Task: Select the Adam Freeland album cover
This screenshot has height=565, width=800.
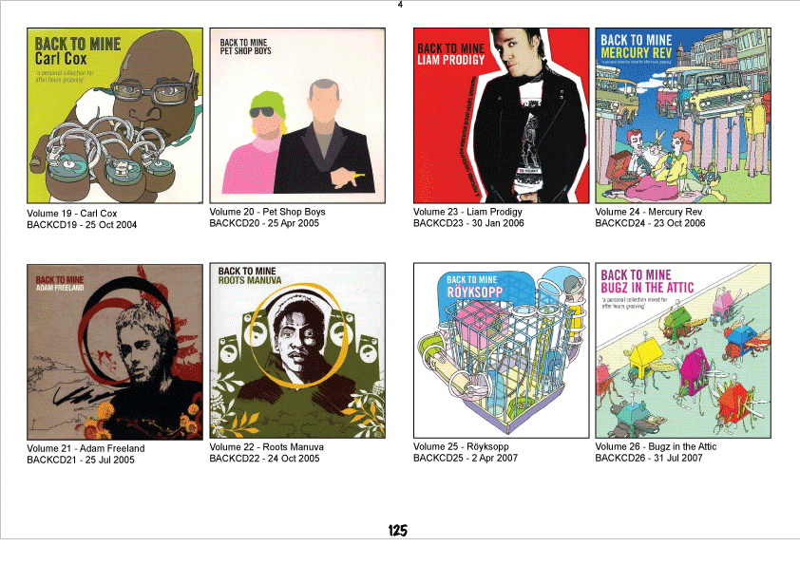Action: coord(115,352)
